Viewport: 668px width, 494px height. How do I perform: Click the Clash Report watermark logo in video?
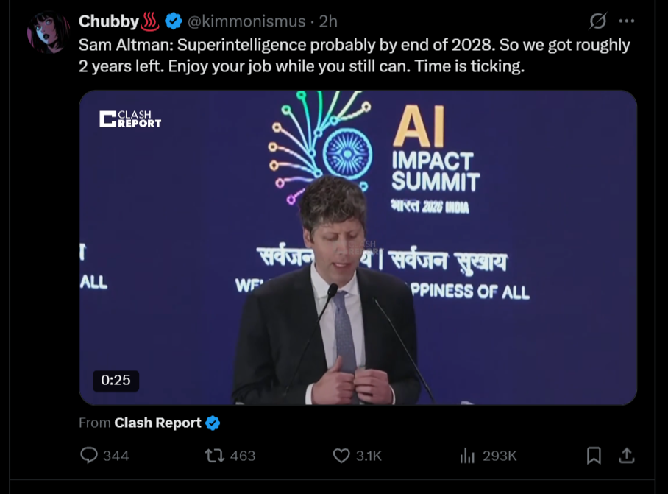pyautogui.click(x=130, y=119)
